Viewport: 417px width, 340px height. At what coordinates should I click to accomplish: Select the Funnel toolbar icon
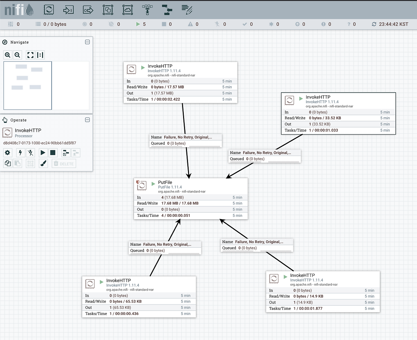147,10
